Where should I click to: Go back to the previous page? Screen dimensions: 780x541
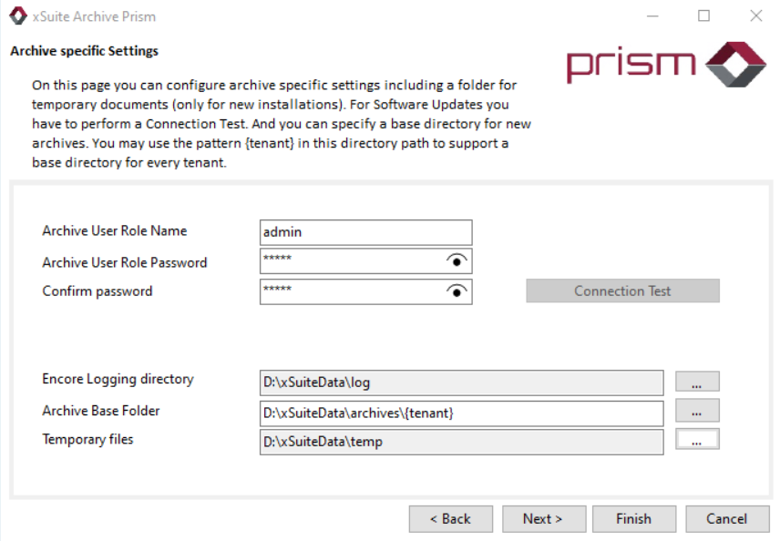[x=451, y=519]
